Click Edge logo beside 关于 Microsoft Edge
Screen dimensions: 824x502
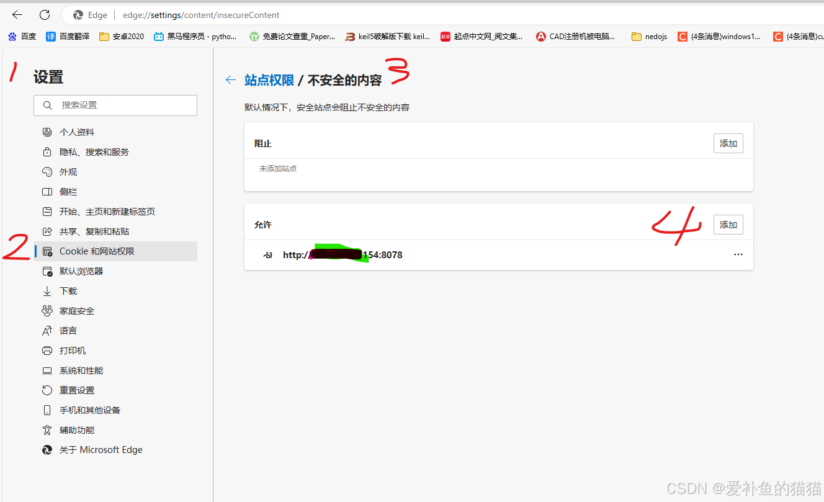pyautogui.click(x=47, y=450)
